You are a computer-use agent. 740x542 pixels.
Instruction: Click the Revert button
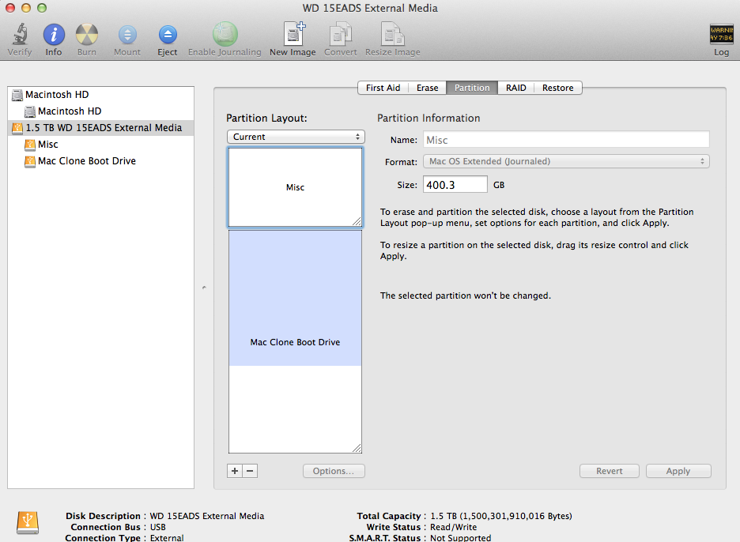click(610, 471)
